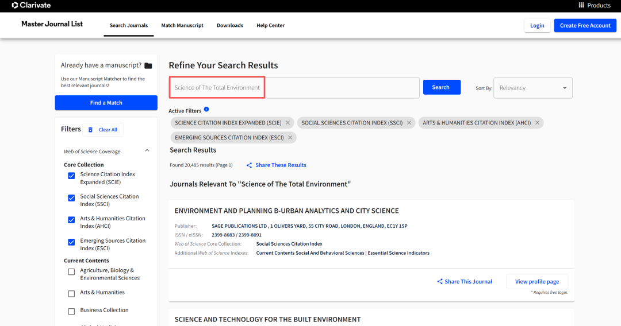The height and width of the screenshot is (326, 621).
Task: Collapse the Web of Science Coverage section
Action: click(x=147, y=151)
